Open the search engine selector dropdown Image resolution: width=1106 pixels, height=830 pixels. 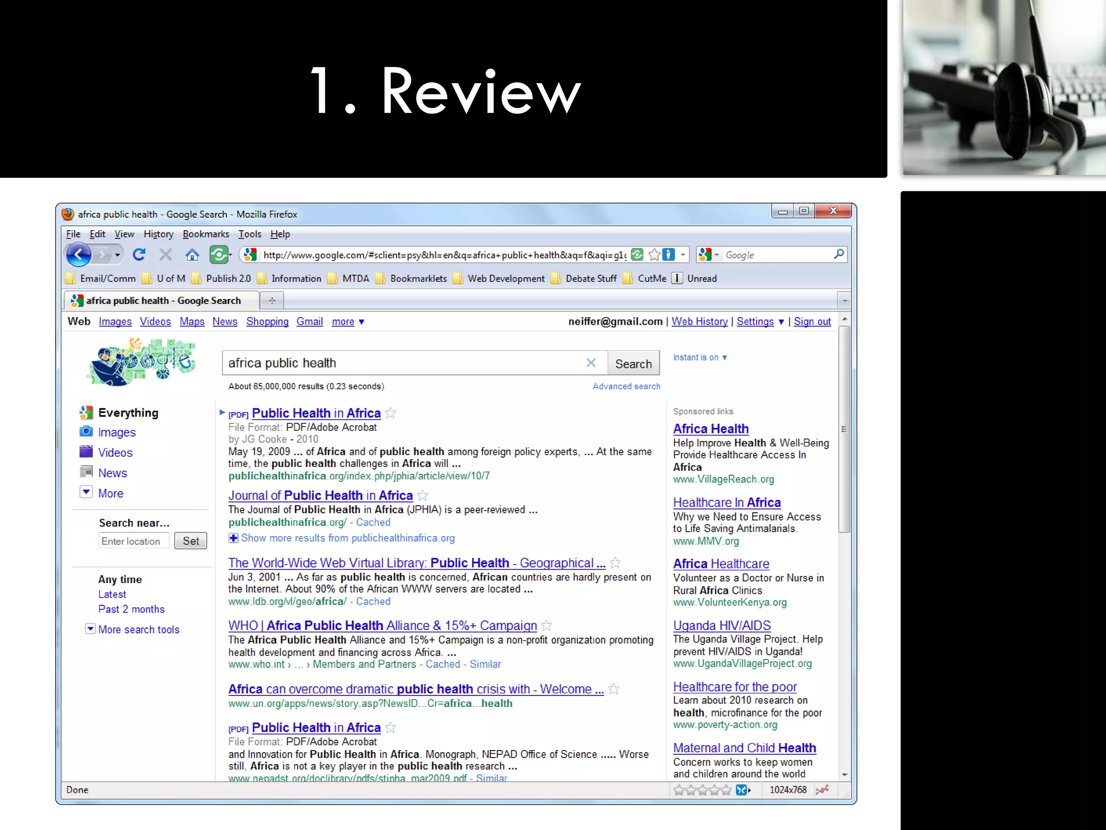coord(717,255)
